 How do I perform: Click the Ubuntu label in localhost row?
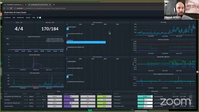31,100
